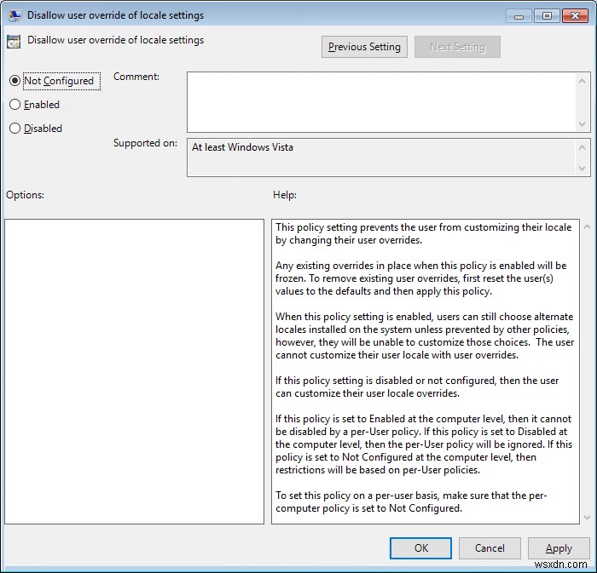
Task: Close the dialog with the red X
Action: (x=576, y=16)
